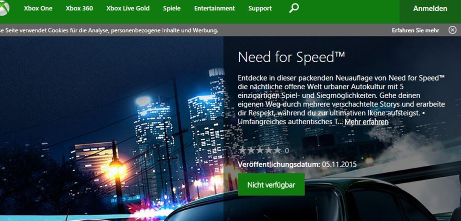Click the first rating star
The height and width of the screenshot is (221, 461).
pos(242,150)
